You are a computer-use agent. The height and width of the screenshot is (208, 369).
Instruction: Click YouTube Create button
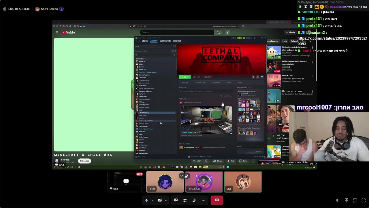click(291, 32)
